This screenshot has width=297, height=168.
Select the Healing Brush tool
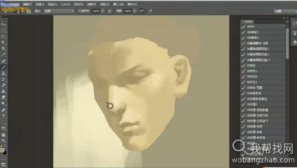(3, 61)
